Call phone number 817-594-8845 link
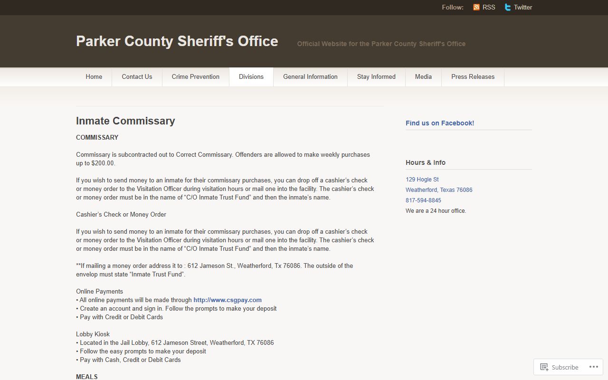 tap(423, 200)
